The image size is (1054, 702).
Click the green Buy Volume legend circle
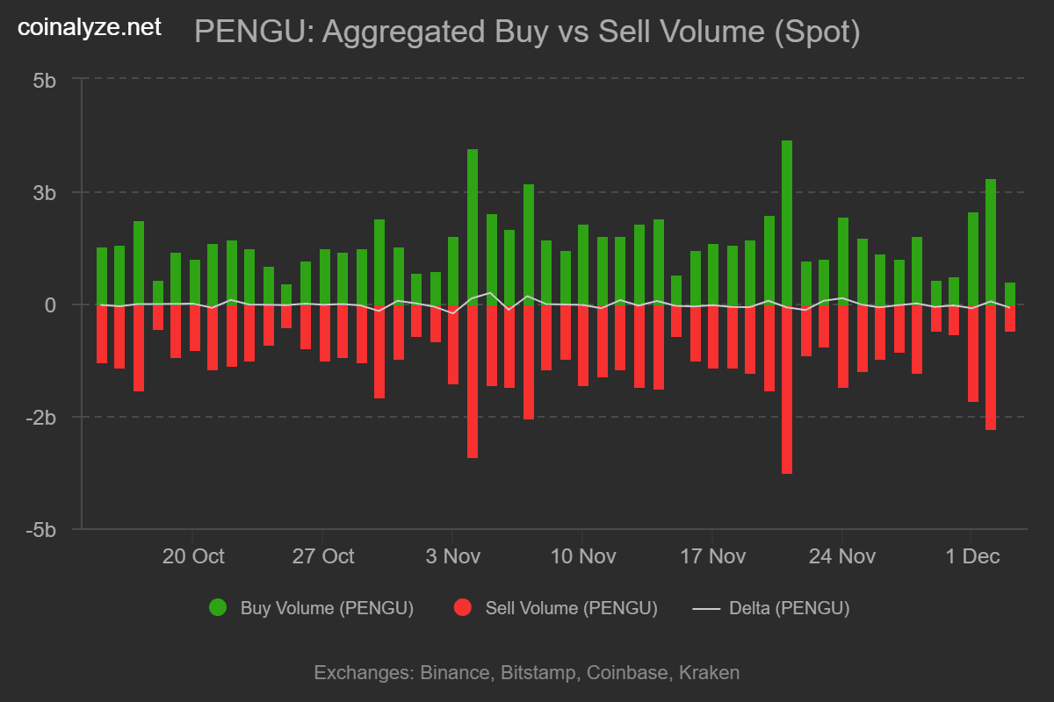pyautogui.click(x=218, y=607)
